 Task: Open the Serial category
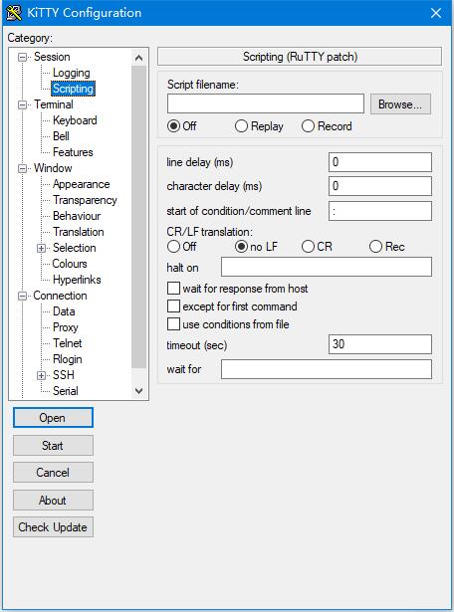coord(65,391)
